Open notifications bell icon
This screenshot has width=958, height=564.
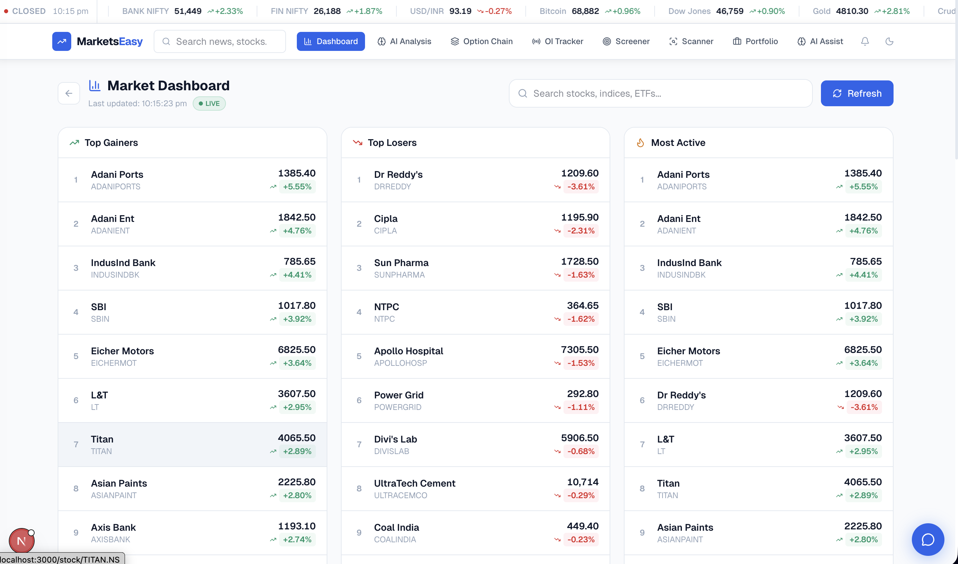coord(865,41)
